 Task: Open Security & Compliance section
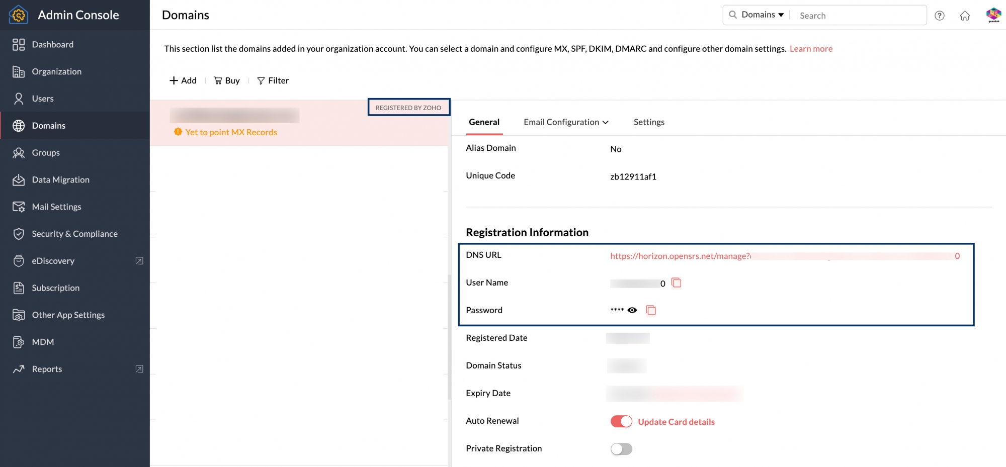(74, 234)
